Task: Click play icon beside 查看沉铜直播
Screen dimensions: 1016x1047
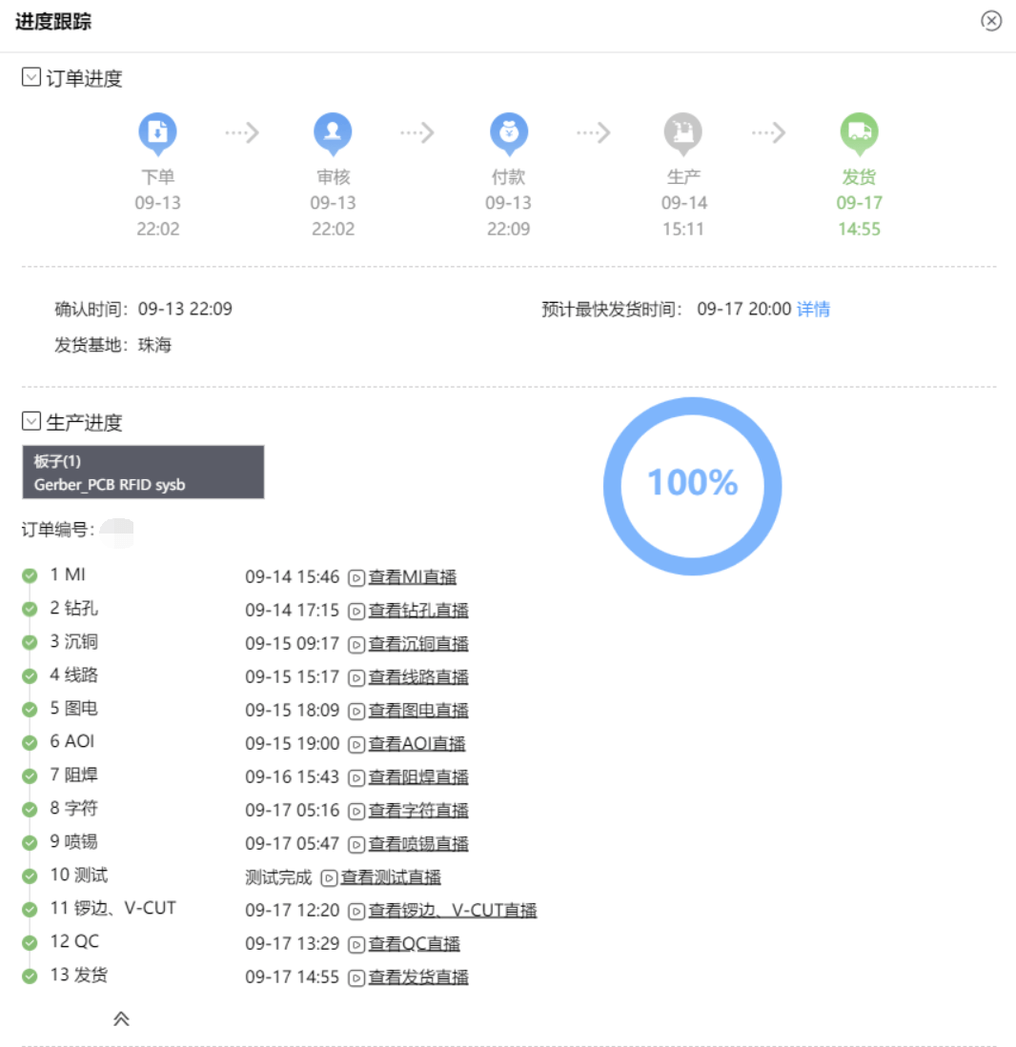Action: coord(356,644)
